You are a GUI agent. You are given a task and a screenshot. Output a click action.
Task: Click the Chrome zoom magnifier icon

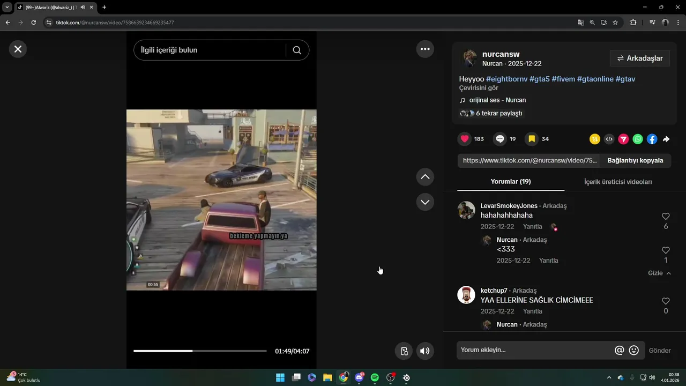click(592, 23)
